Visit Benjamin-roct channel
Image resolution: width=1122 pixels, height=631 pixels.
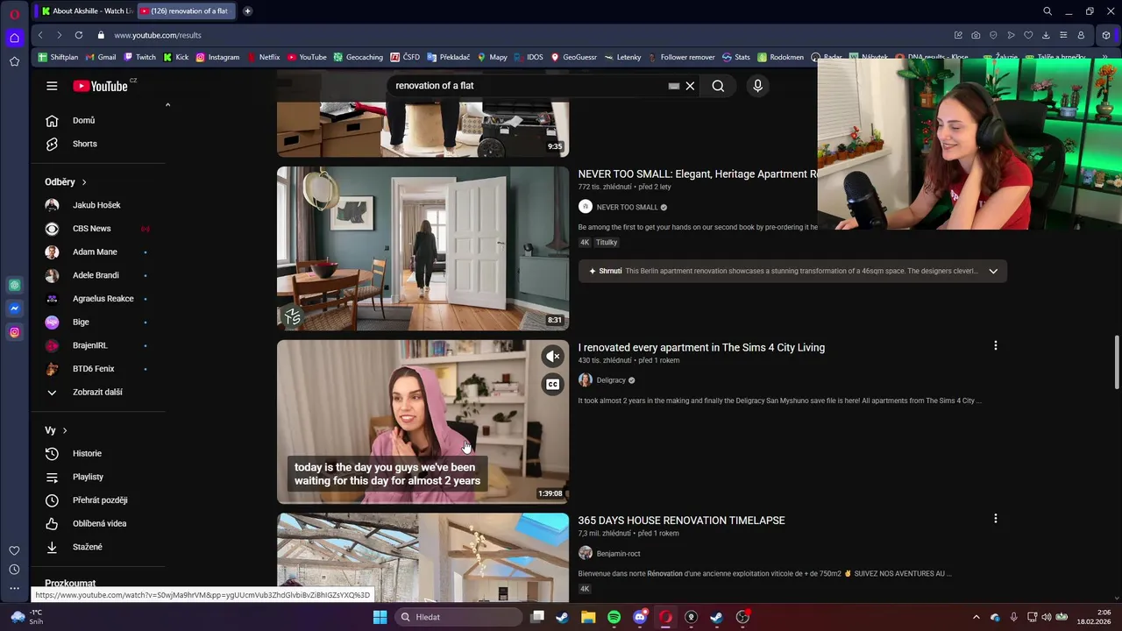coord(618,554)
